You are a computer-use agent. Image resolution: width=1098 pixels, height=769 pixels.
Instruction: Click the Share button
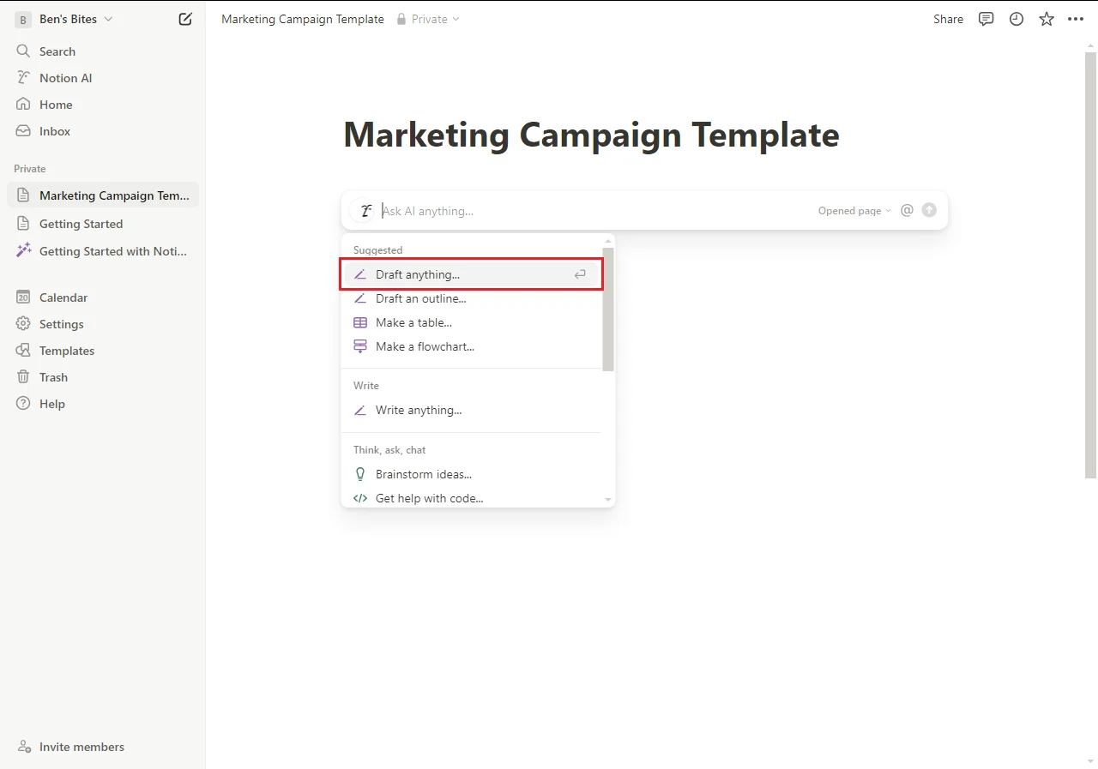click(x=948, y=19)
